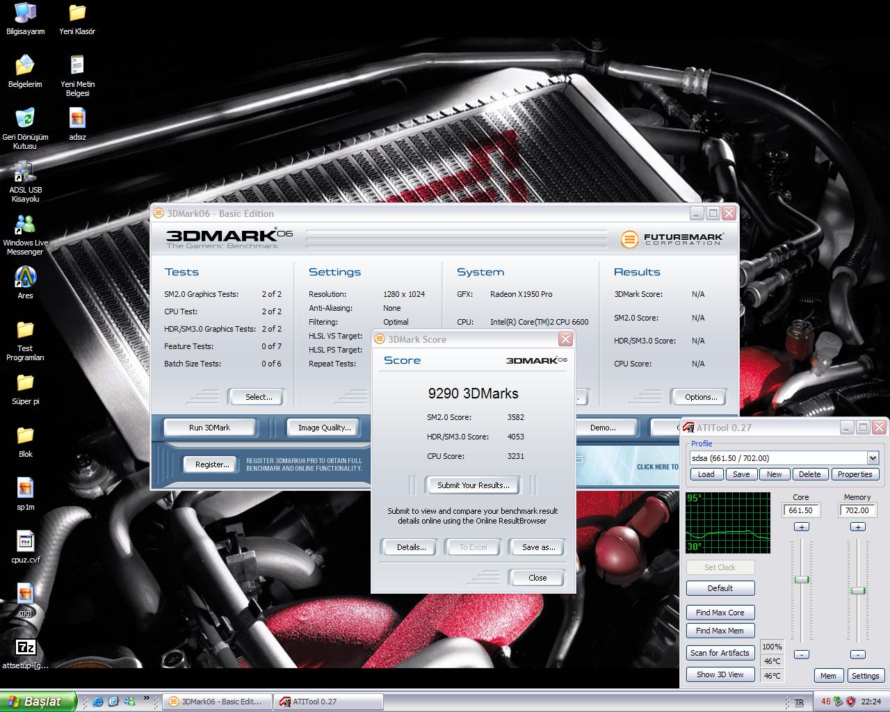The width and height of the screenshot is (890, 712).
Task: Click Image Quality button in 3DMark06
Action: [x=324, y=428]
